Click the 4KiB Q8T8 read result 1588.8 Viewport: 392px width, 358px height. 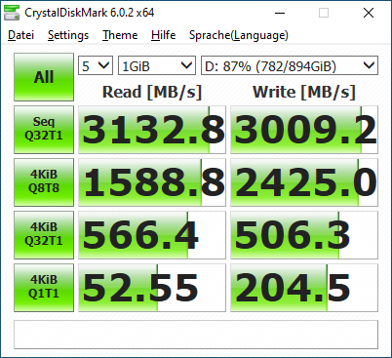(152, 182)
